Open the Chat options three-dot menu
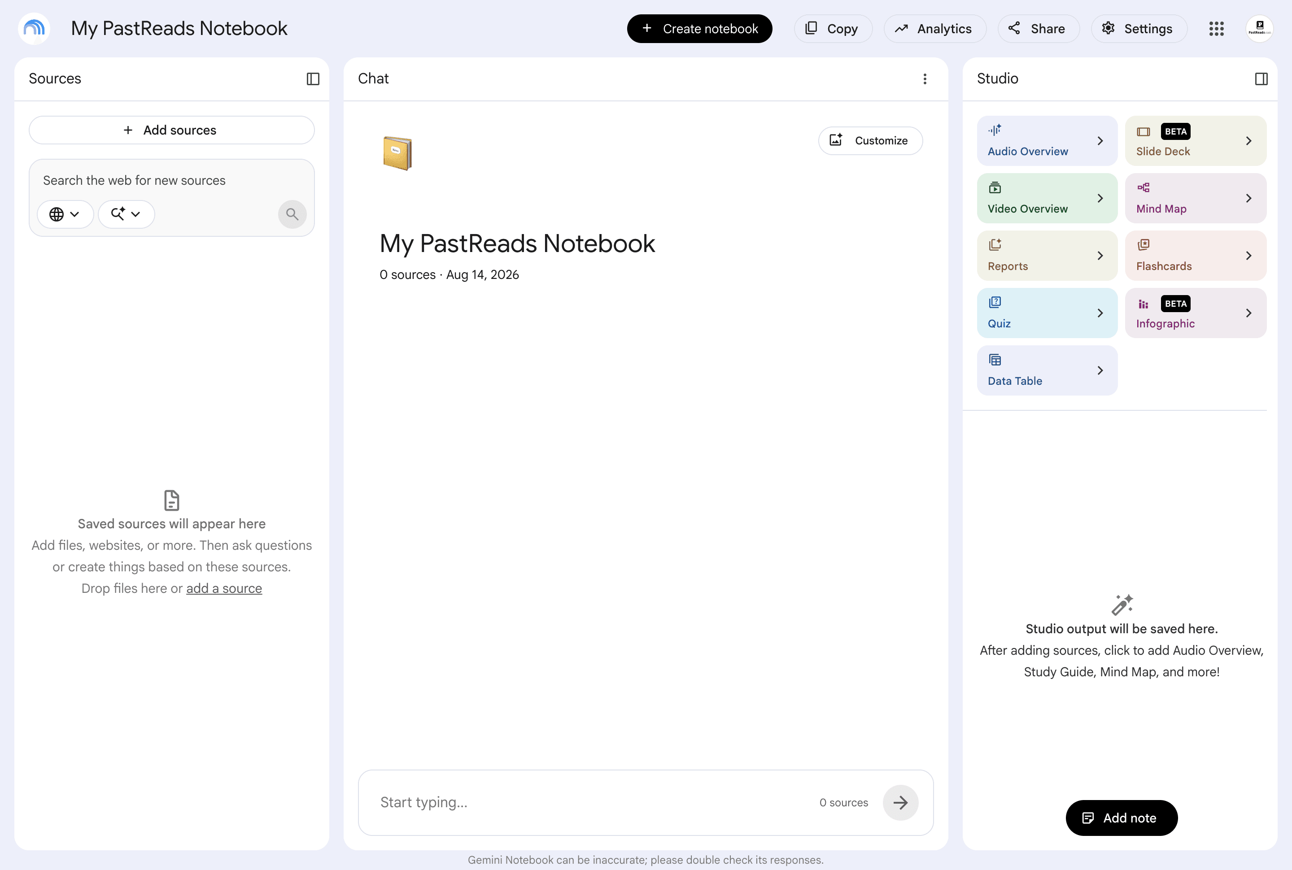This screenshot has width=1292, height=870. tap(925, 79)
